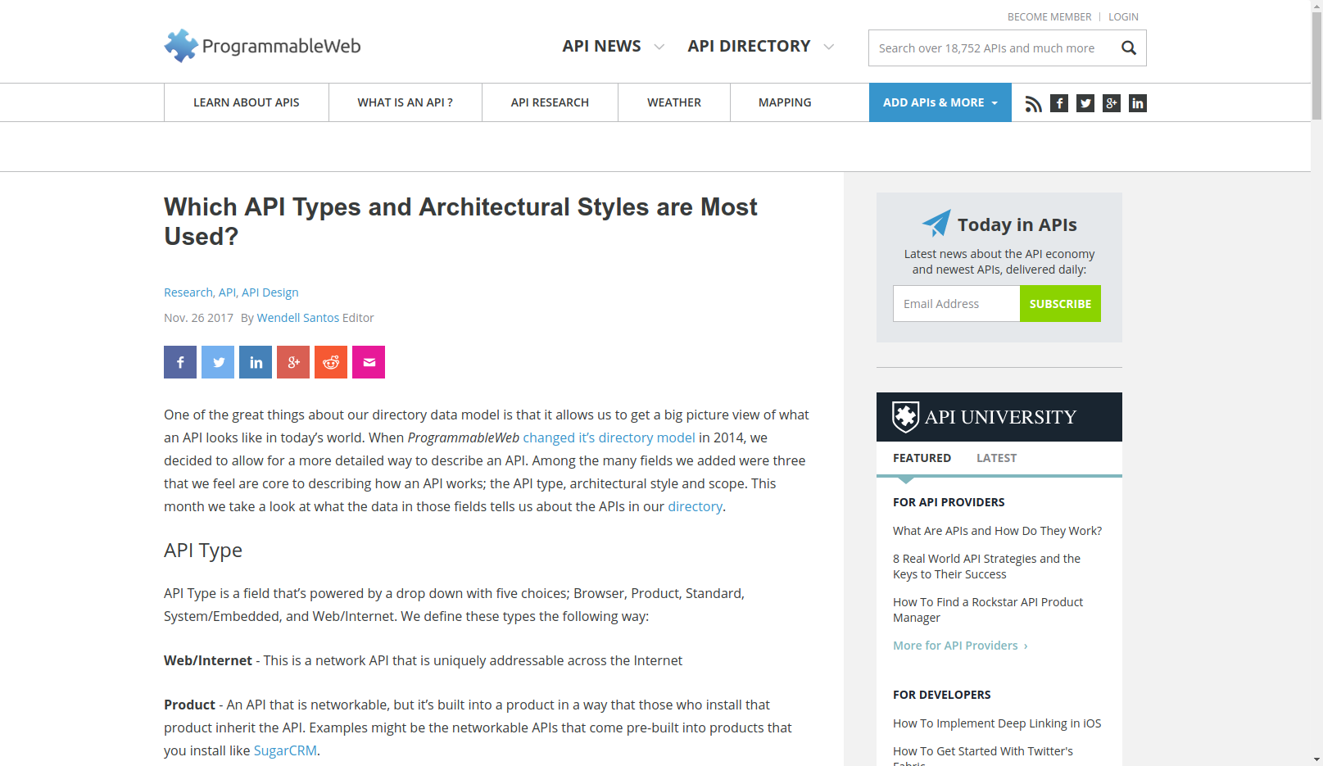Open Facebook icon in navigation bar

(x=1059, y=103)
